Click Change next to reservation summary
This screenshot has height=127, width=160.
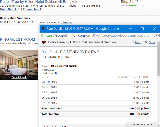[x=67, y=22]
